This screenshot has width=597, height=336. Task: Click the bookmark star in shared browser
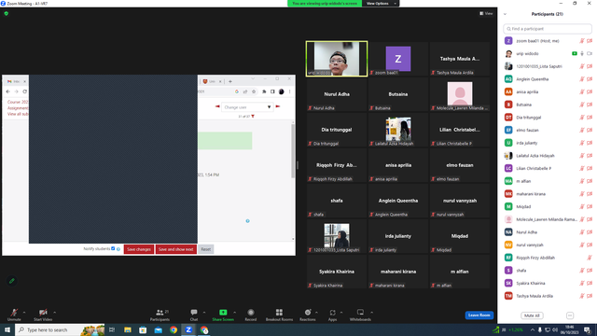[x=254, y=91]
